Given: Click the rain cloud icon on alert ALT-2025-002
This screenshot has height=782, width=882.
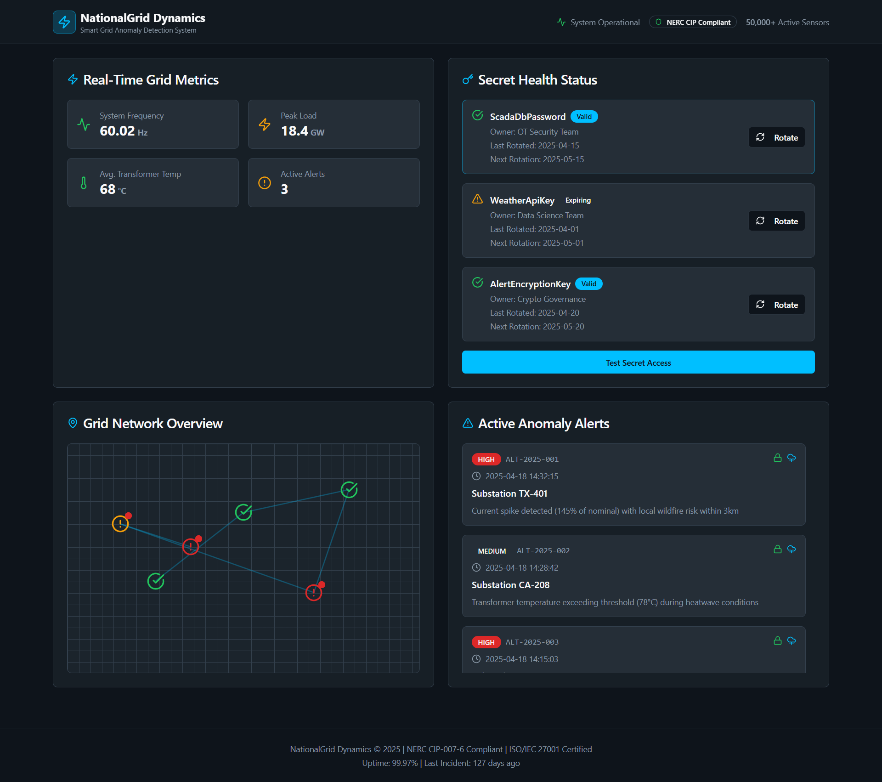Looking at the screenshot, I should pos(791,549).
